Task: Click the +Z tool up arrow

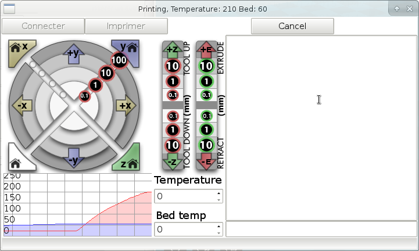Action: [173, 49]
